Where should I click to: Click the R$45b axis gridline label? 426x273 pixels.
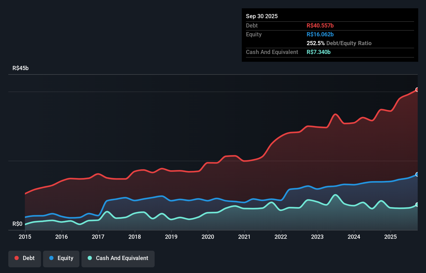tap(20, 68)
